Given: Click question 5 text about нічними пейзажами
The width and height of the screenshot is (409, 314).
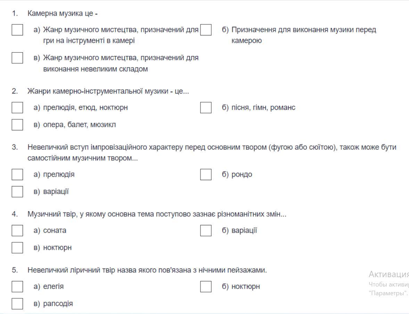Looking at the screenshot, I should pyautogui.click(x=147, y=271).
